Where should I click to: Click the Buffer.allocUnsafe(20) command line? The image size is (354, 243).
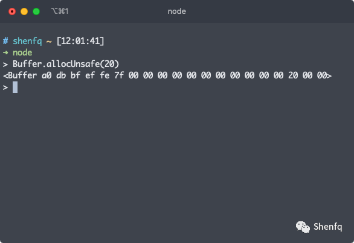pyautogui.click(x=66, y=64)
